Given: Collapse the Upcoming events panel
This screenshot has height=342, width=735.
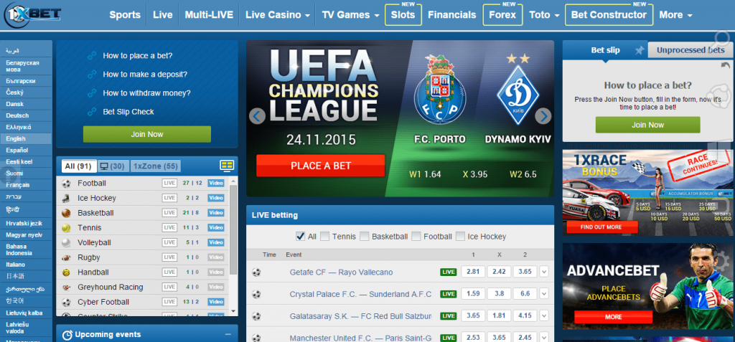Looking at the screenshot, I should click(228, 335).
